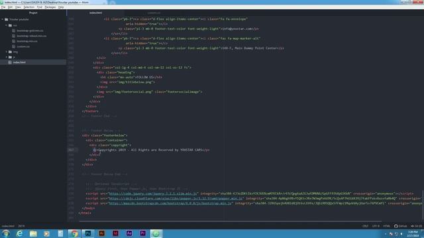Open Adobe InDesign from the taskbar

click(115, 233)
